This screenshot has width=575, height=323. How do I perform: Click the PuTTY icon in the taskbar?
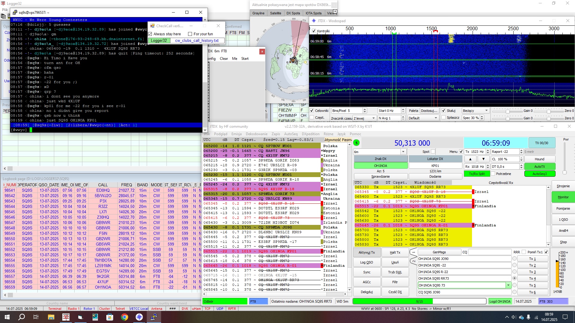154,317
